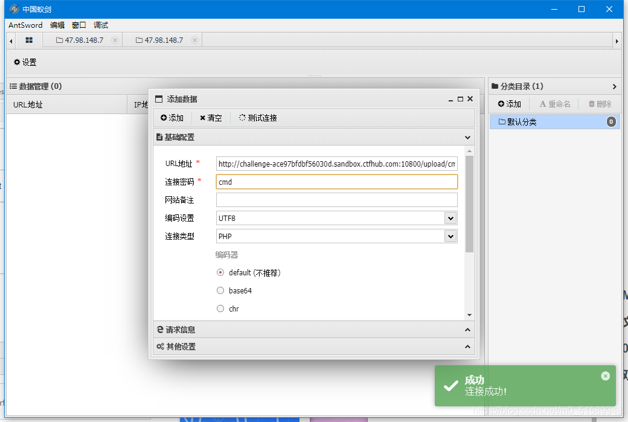Click the empty 网站备注 field
The width and height of the screenshot is (628, 422).
pyautogui.click(x=337, y=200)
